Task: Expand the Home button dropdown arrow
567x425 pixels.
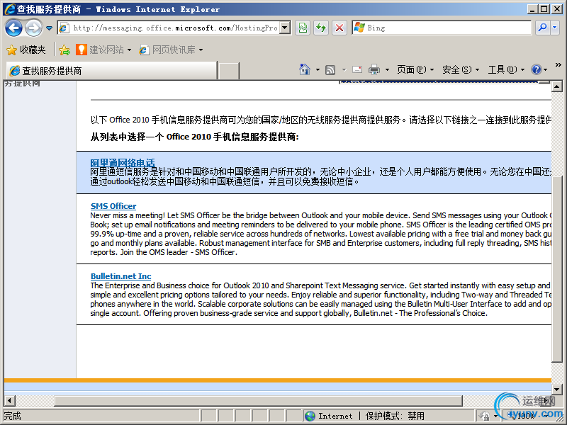Action: pyautogui.click(x=318, y=69)
